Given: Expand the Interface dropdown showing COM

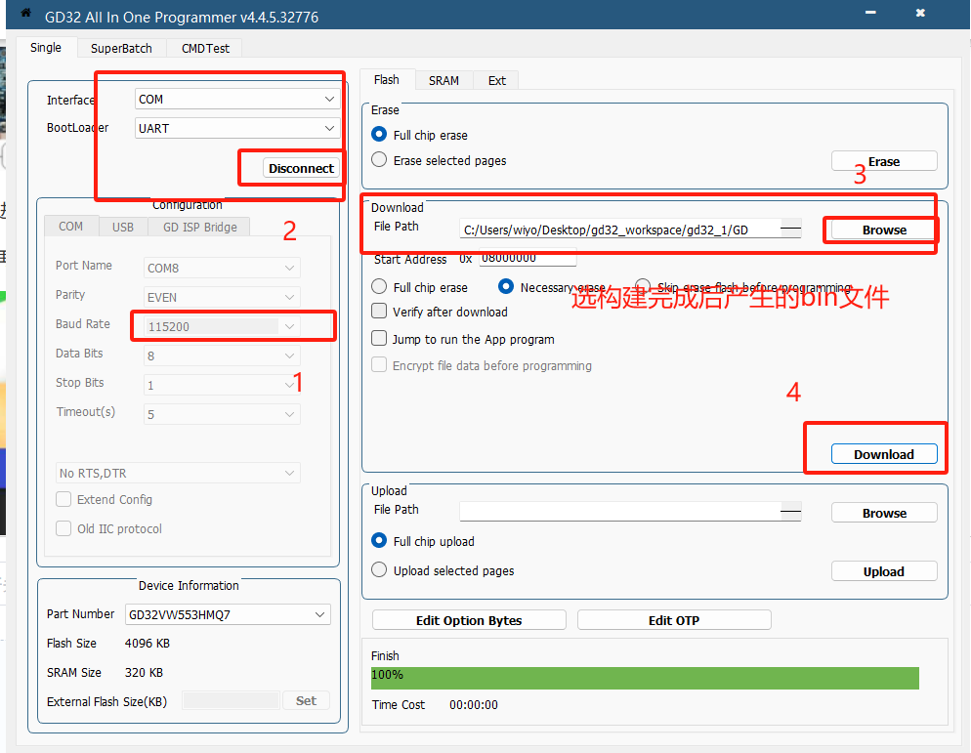Looking at the screenshot, I should tap(237, 99).
